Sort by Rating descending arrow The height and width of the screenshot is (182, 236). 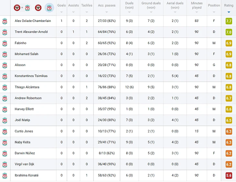(229, 12)
